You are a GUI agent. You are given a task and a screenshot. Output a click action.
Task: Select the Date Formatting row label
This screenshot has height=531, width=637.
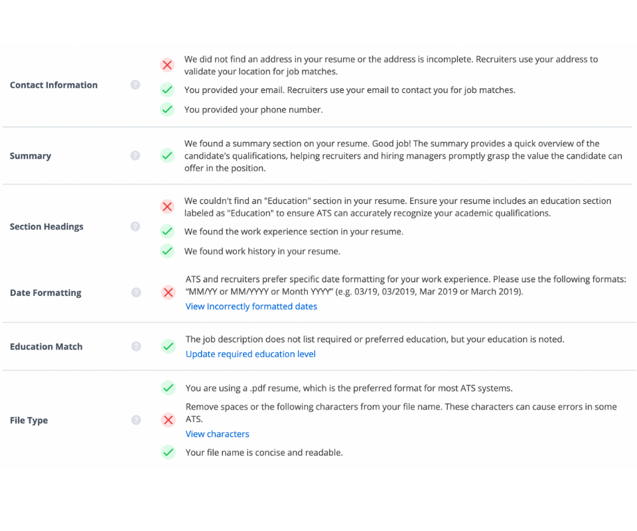pyautogui.click(x=45, y=293)
